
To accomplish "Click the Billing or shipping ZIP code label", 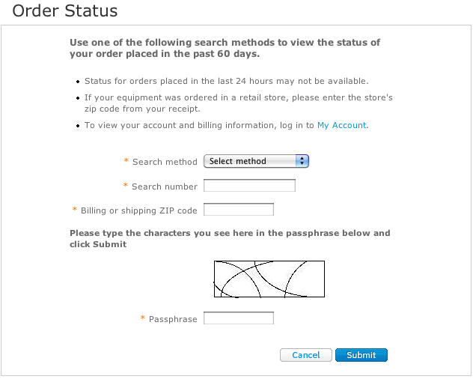I will 138,210.
